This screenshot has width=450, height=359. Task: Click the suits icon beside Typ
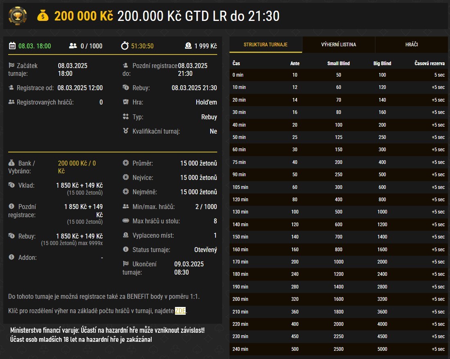126,116
